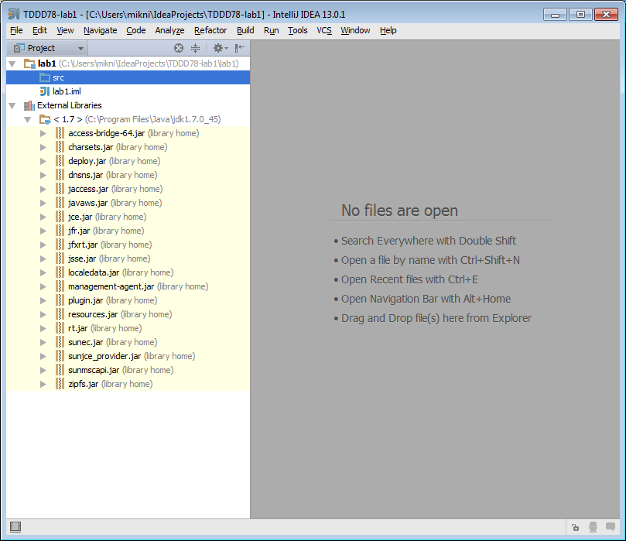Select plugin.jar in the tree
This screenshot has width=626, height=541.
[85, 300]
